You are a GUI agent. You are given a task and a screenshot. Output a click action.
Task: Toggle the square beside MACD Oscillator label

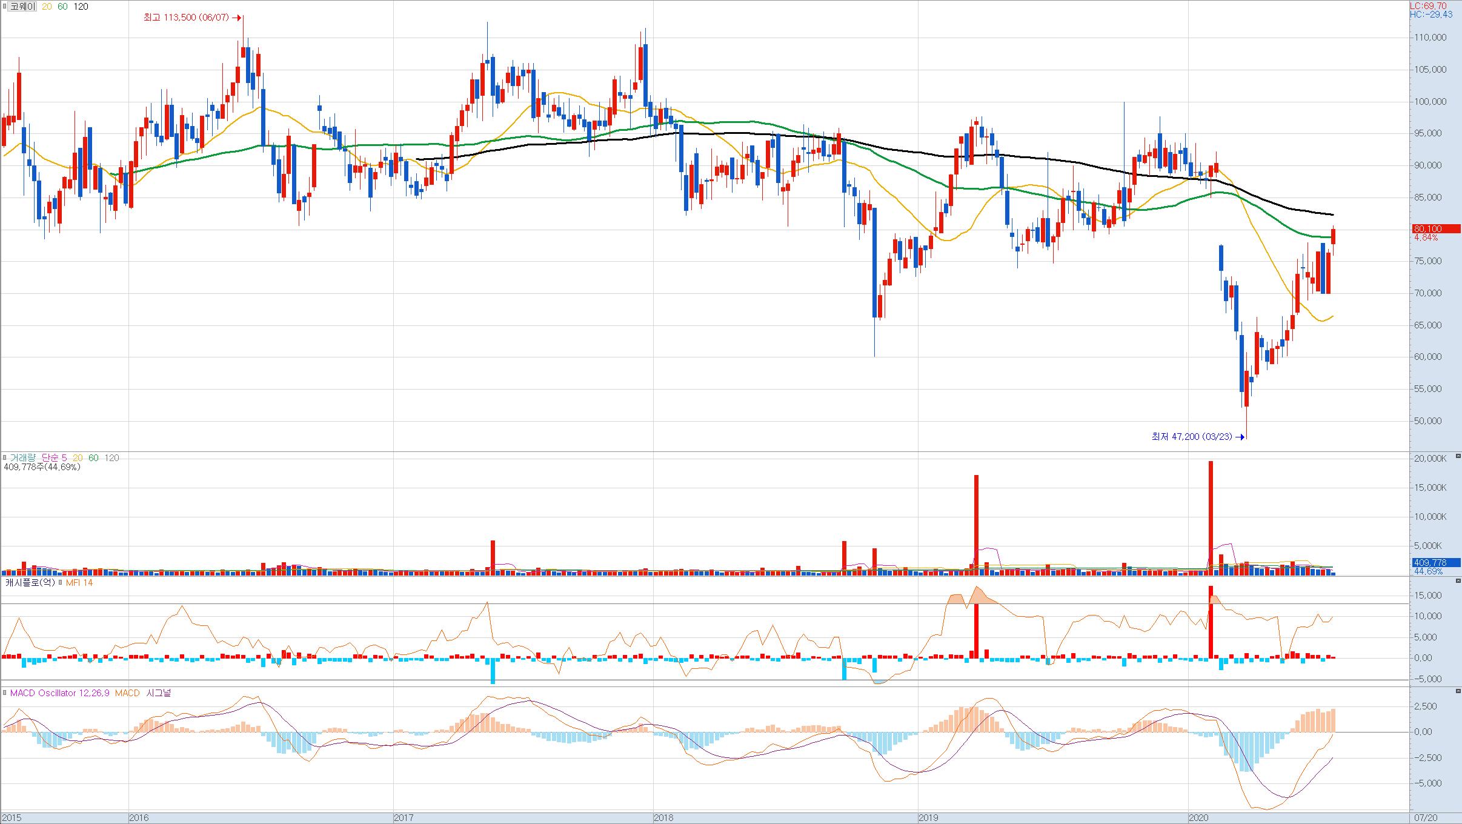(5, 693)
